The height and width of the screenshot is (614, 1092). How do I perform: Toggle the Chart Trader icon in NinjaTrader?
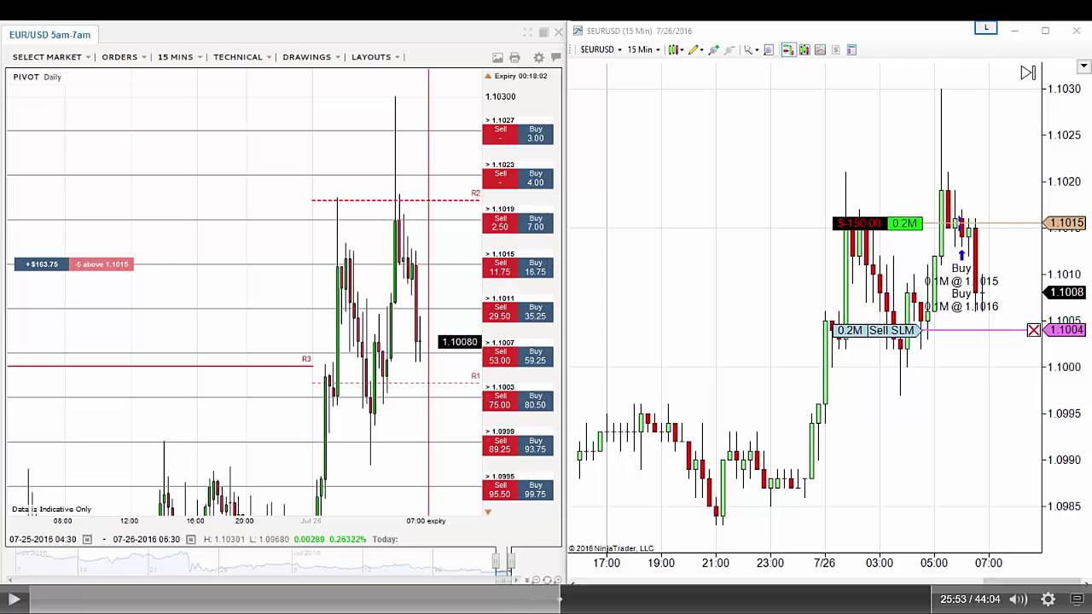tap(789, 49)
